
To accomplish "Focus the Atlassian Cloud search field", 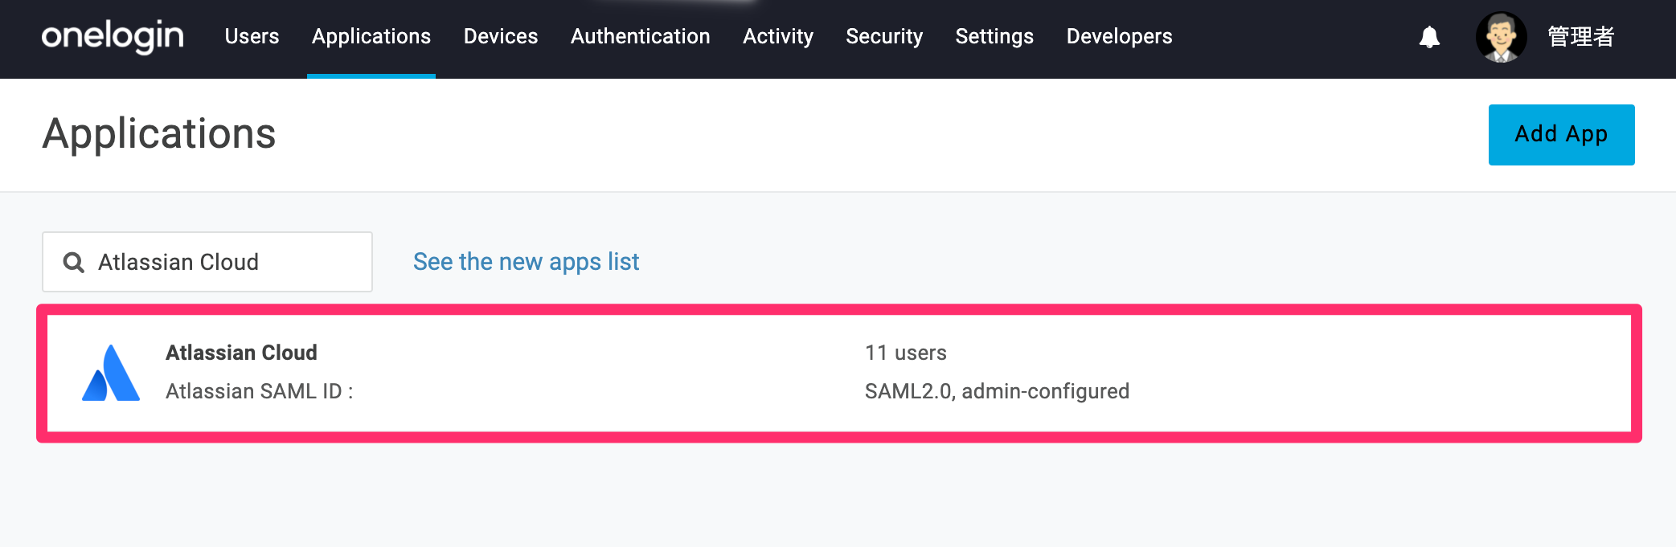I will pyautogui.click(x=207, y=262).
